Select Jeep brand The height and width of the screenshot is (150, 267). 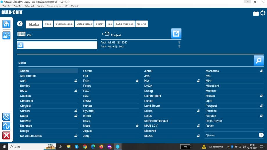[x=110, y=136]
